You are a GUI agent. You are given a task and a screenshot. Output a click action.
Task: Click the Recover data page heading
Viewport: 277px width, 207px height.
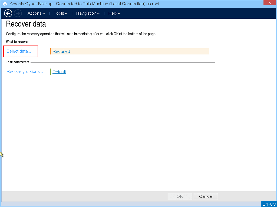[x=26, y=24]
